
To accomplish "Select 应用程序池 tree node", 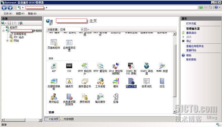I will click(x=20, y=34).
